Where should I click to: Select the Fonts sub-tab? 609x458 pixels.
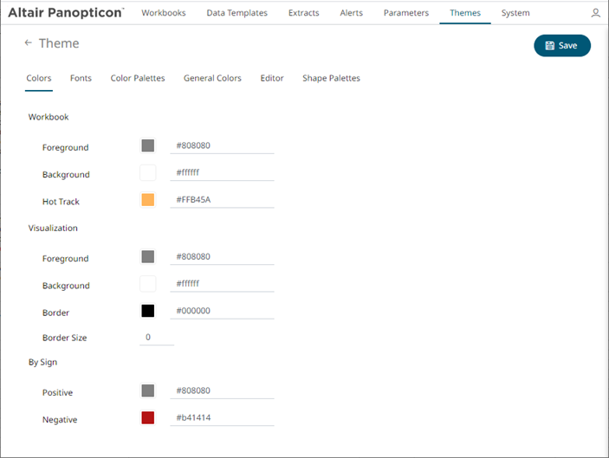coord(81,78)
